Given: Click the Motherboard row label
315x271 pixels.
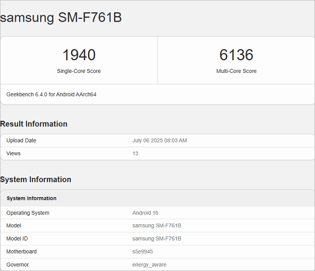Looking at the screenshot, I should pyautogui.click(x=21, y=251).
